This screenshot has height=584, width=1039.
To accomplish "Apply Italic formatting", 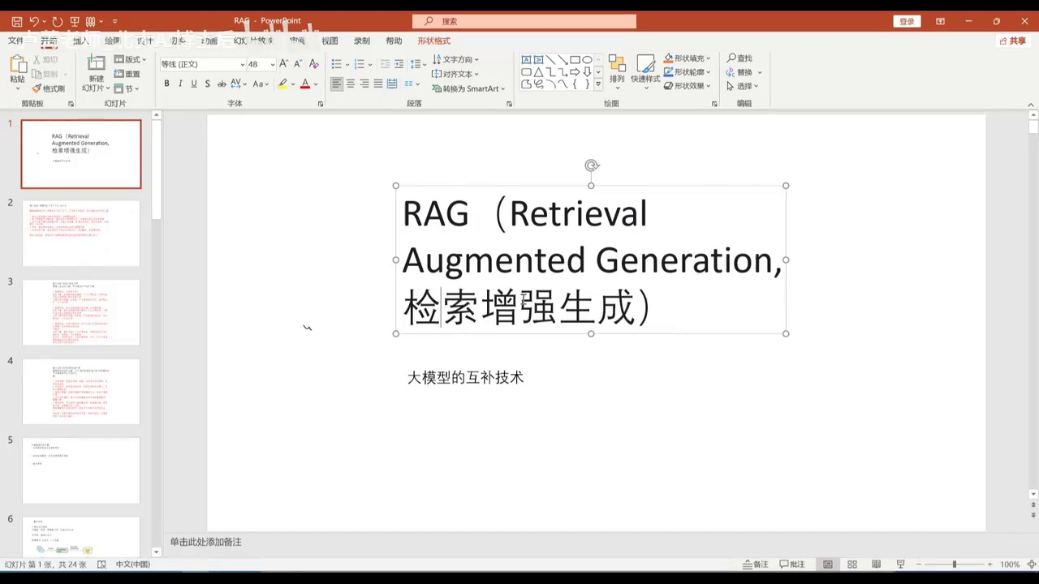I will tap(180, 84).
